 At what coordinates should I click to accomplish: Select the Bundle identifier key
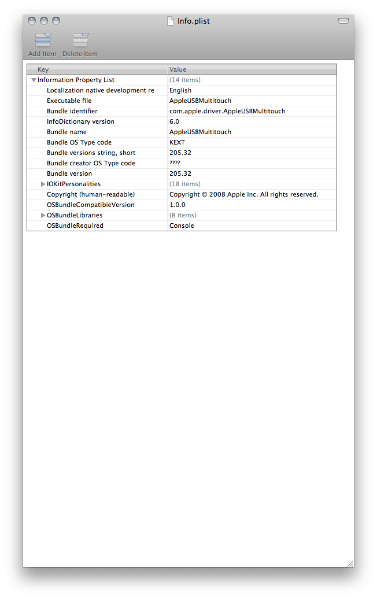click(x=72, y=111)
